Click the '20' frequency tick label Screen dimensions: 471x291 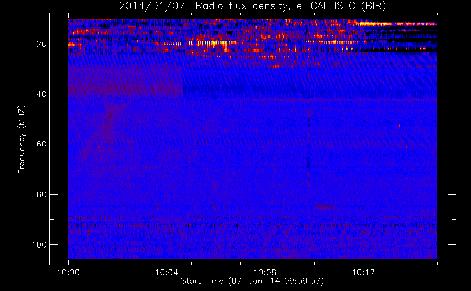tap(42, 44)
